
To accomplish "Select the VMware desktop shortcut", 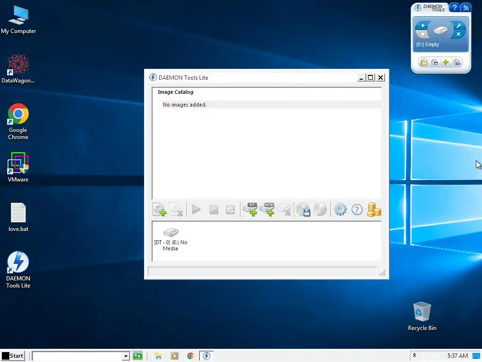I will point(18,167).
